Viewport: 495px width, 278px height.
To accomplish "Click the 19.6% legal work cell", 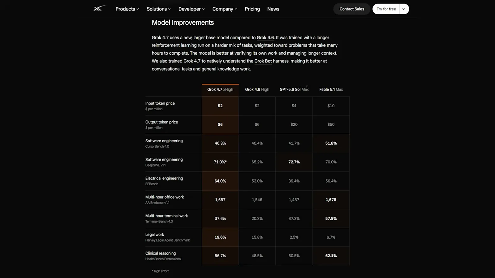I will (x=220, y=237).
